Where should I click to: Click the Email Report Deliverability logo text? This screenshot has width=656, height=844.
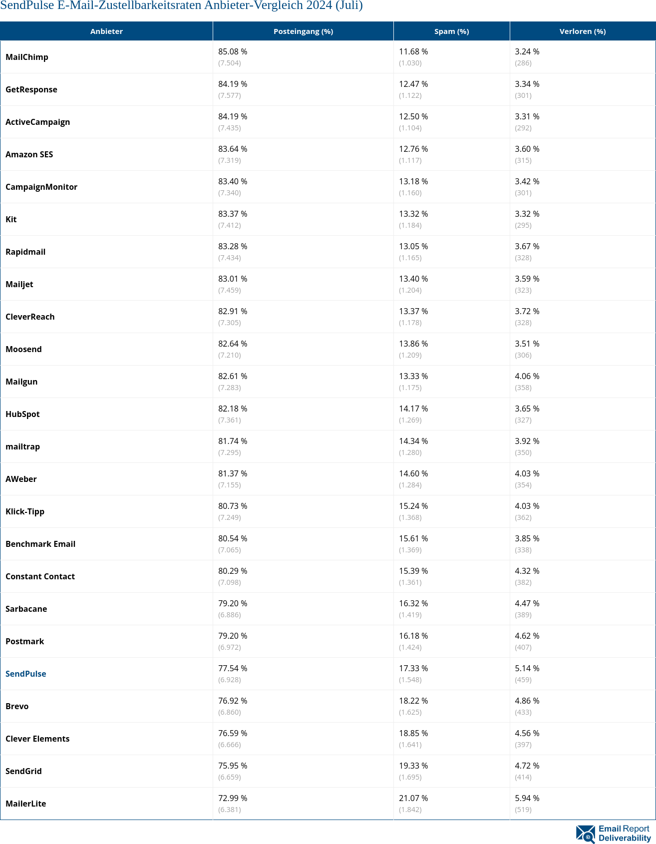(625, 834)
